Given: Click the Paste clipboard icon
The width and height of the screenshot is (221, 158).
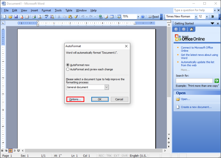Looking at the screenshot, I should (70, 17).
